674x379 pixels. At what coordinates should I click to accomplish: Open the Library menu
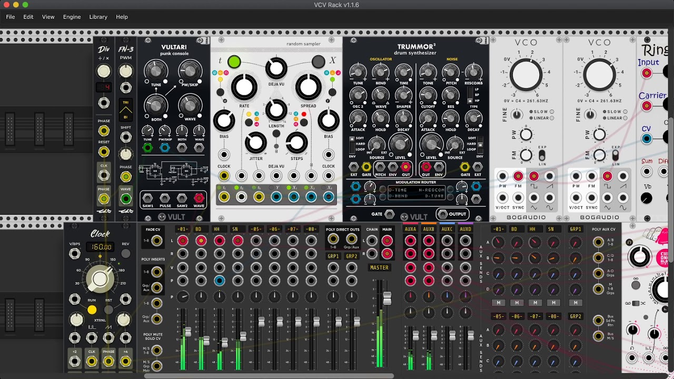coord(98,17)
